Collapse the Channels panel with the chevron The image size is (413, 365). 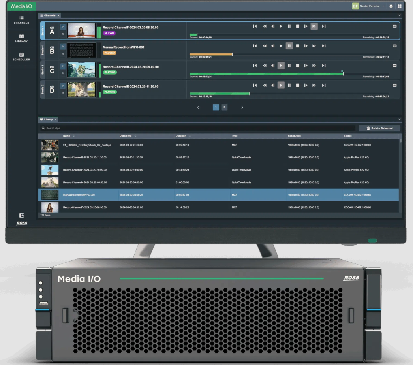click(x=399, y=15)
